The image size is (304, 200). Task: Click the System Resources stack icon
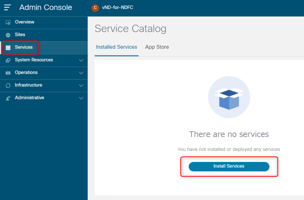point(8,60)
